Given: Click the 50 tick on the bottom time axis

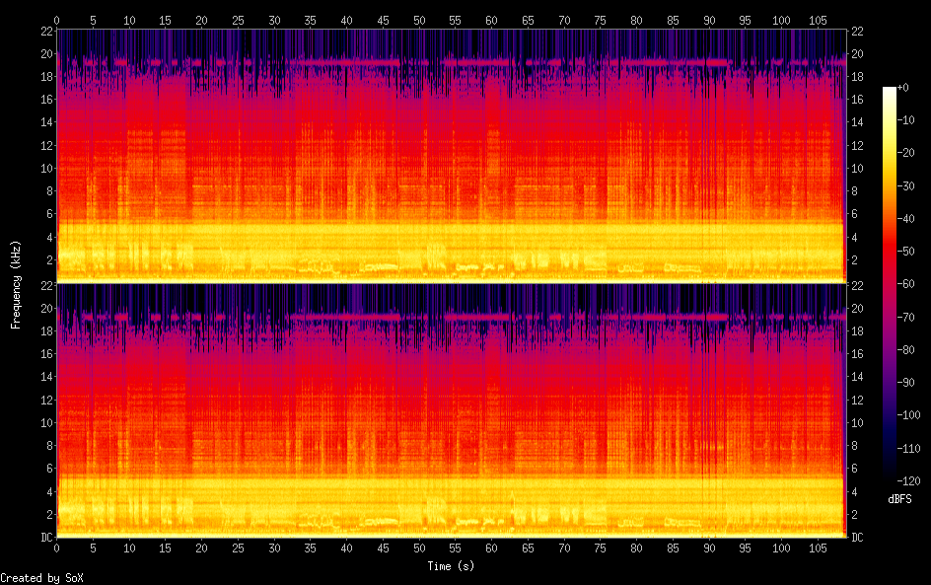Looking at the screenshot, I should (419, 547).
